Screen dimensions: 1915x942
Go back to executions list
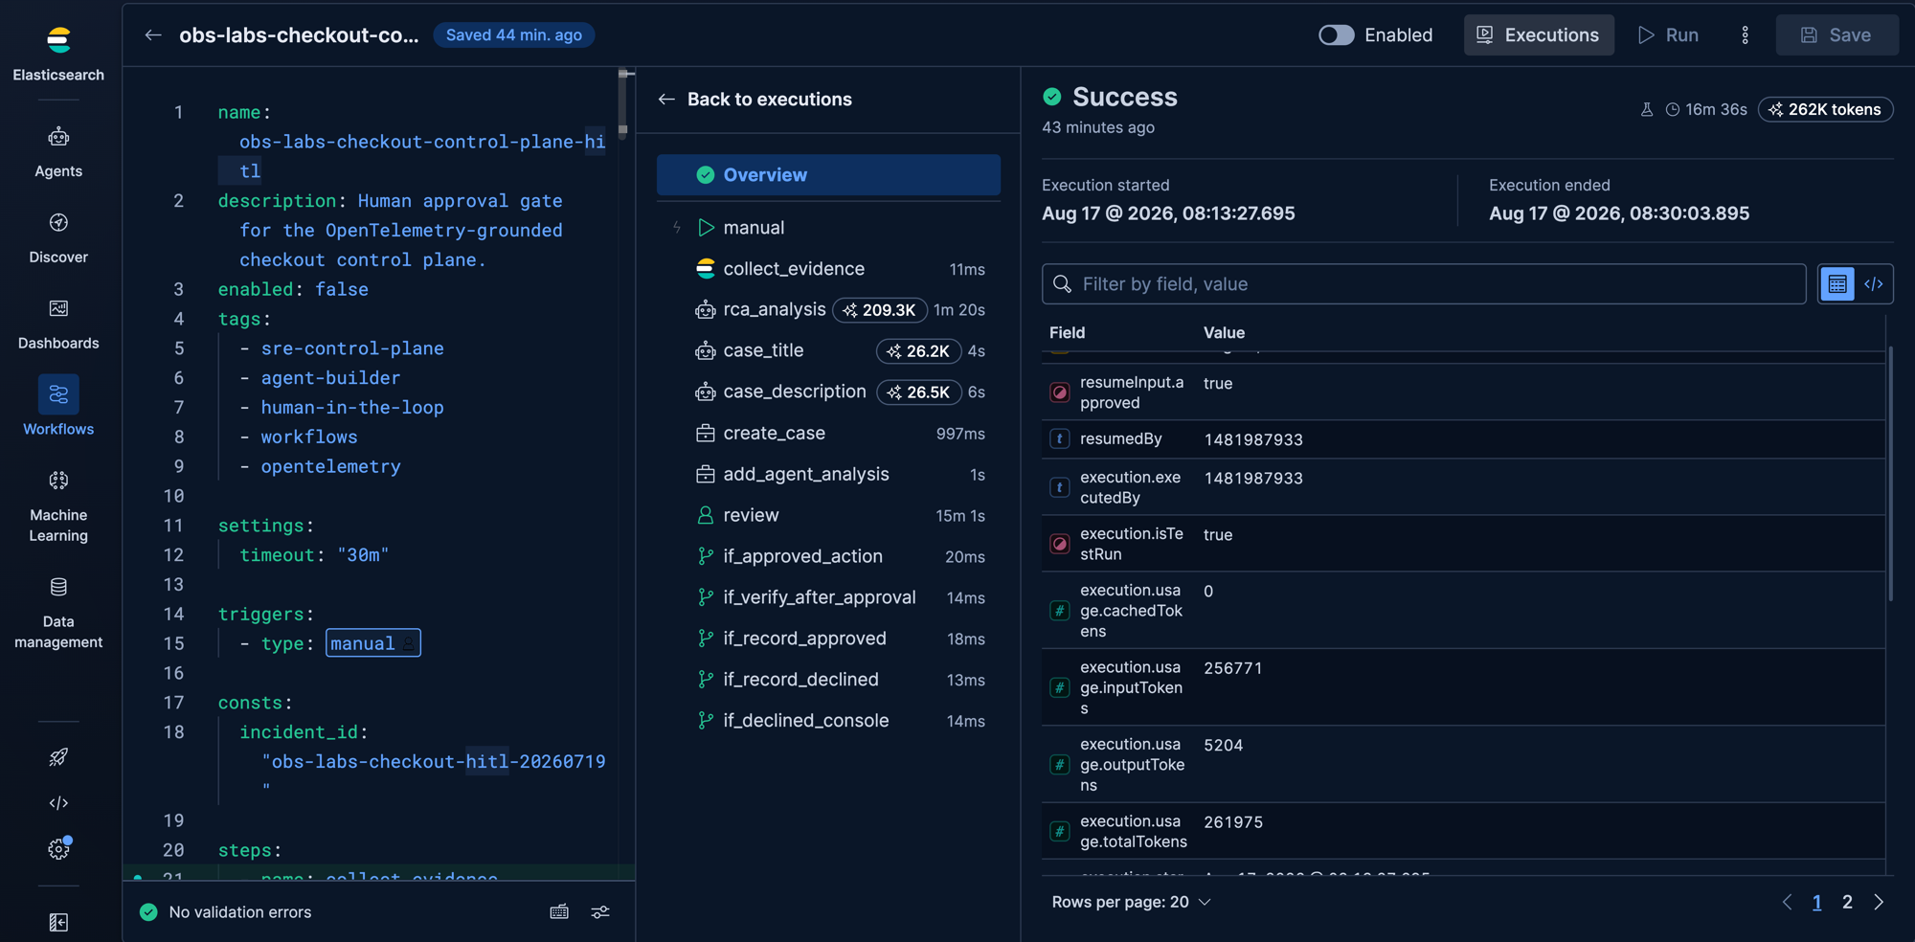[x=755, y=100]
